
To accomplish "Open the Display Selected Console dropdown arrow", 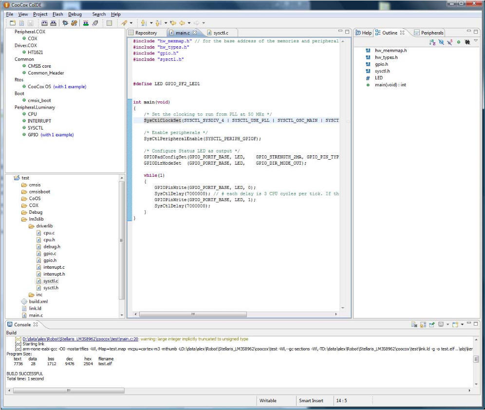I will tap(448, 324).
